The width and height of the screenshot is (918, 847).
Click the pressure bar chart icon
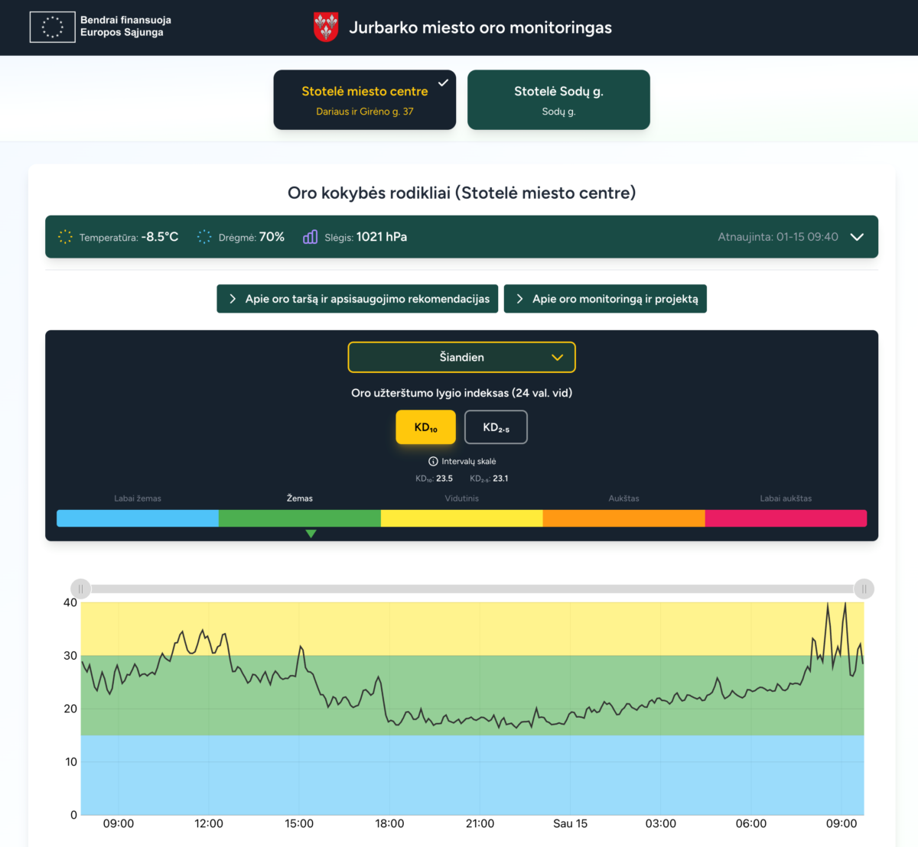click(x=310, y=237)
